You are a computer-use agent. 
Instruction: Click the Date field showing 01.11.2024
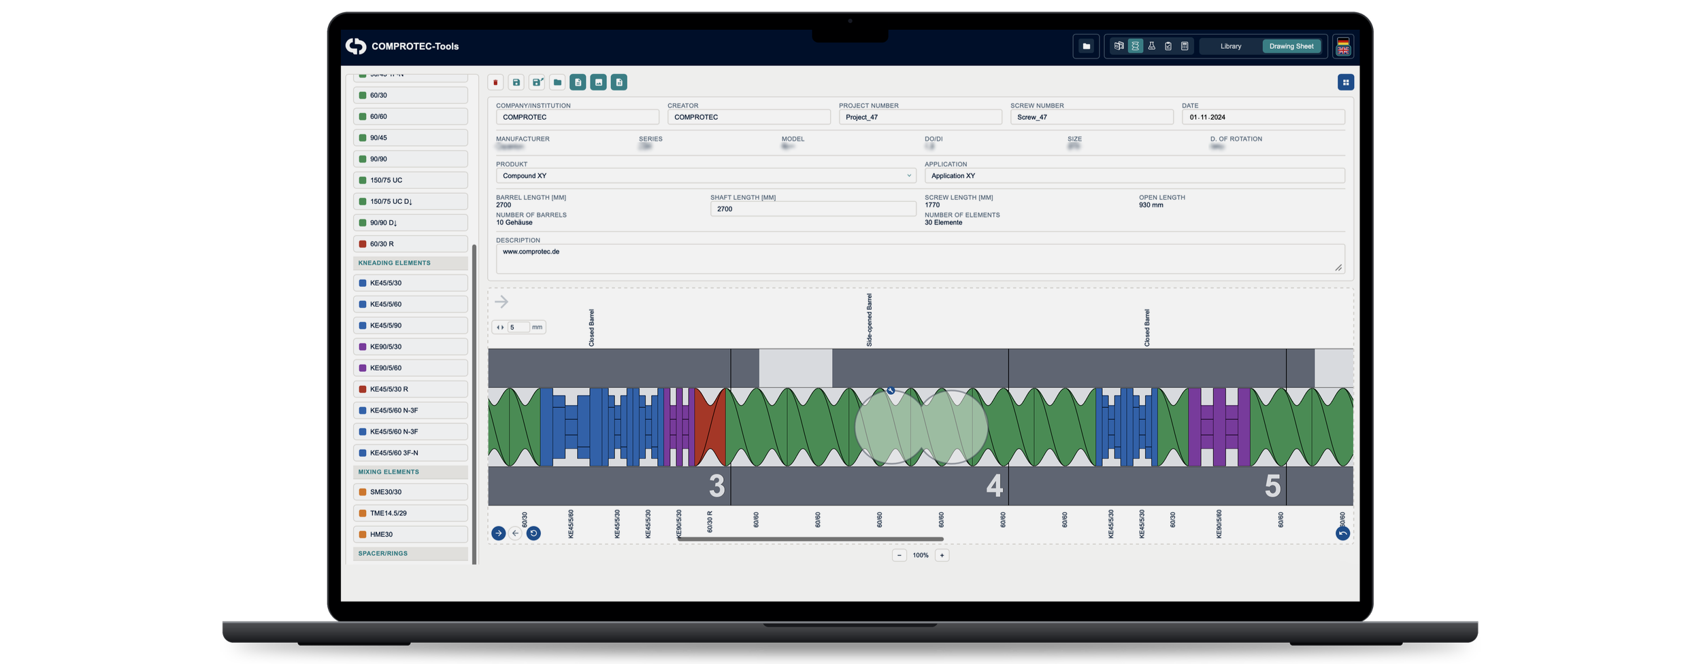(1263, 118)
